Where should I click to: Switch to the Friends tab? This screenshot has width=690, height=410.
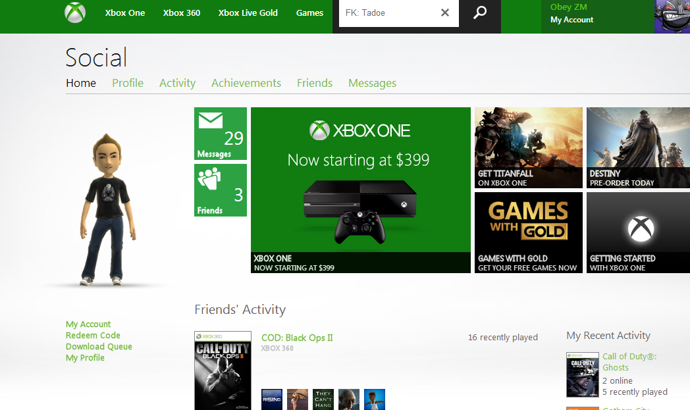click(315, 83)
